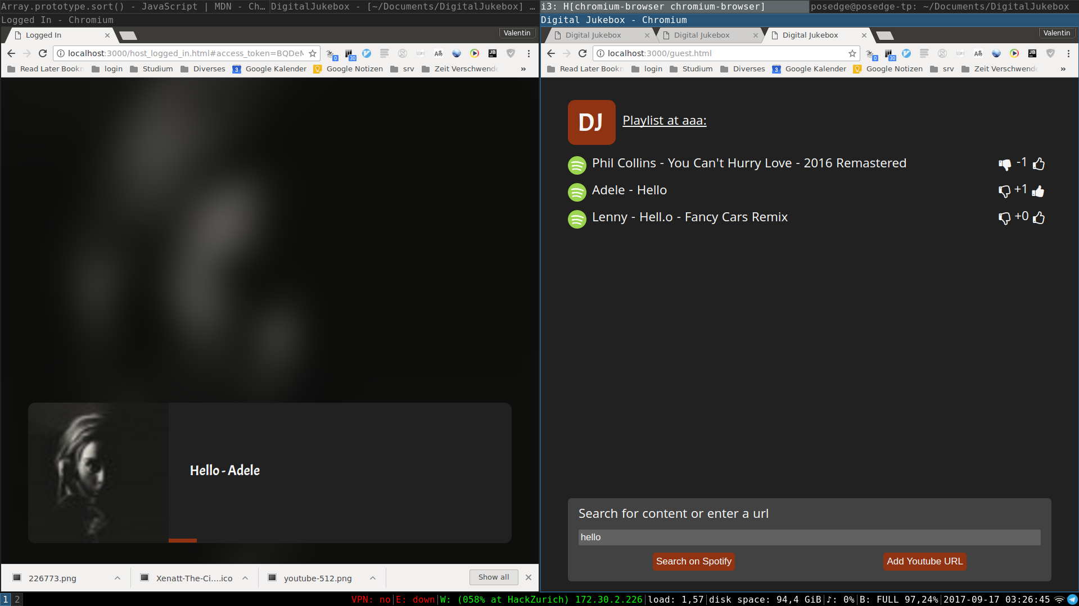Switch to the second Digital Jukebox tab
The height and width of the screenshot is (606, 1079).
[709, 35]
